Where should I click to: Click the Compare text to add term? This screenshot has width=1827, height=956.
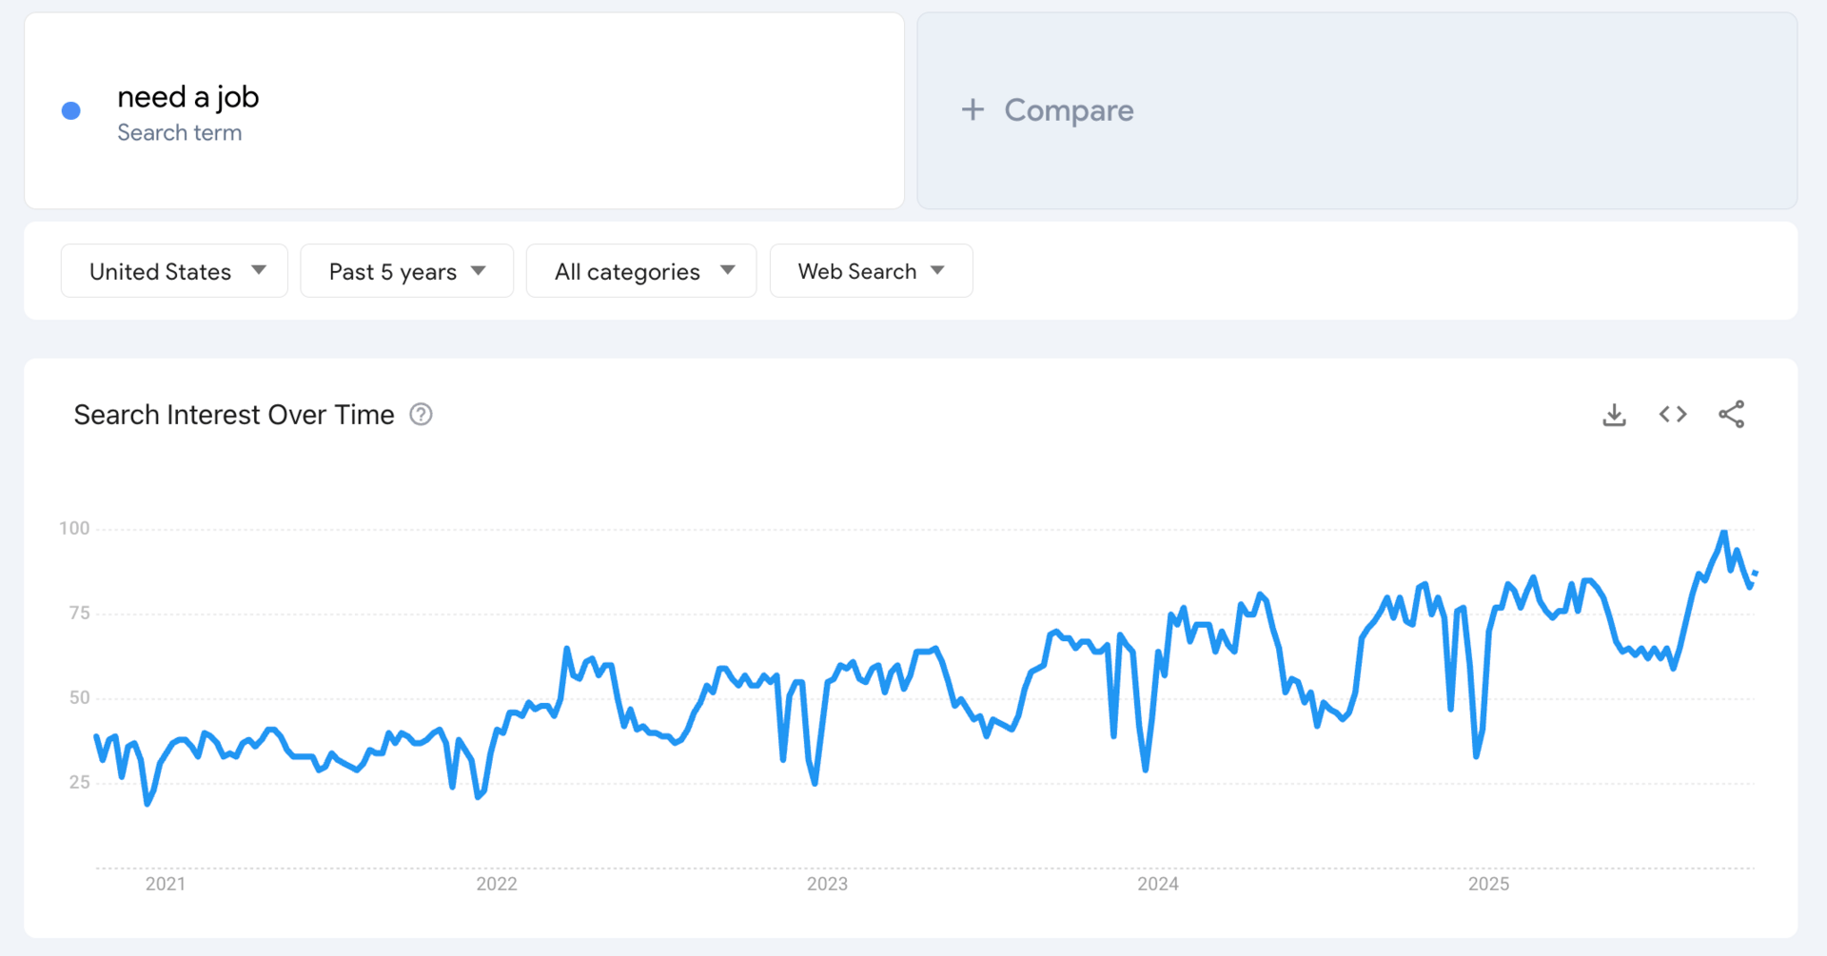pyautogui.click(x=1069, y=110)
